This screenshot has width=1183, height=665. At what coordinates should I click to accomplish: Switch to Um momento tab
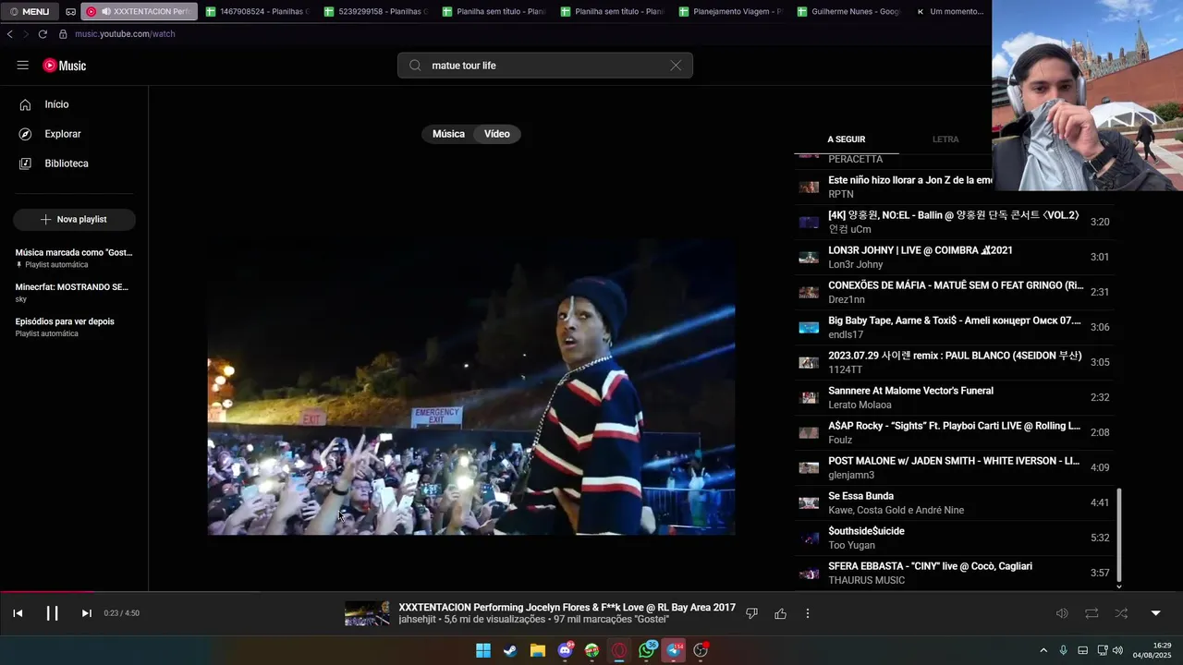[950, 11]
